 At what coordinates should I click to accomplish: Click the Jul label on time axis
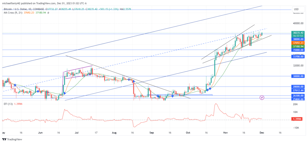pos(77,133)
